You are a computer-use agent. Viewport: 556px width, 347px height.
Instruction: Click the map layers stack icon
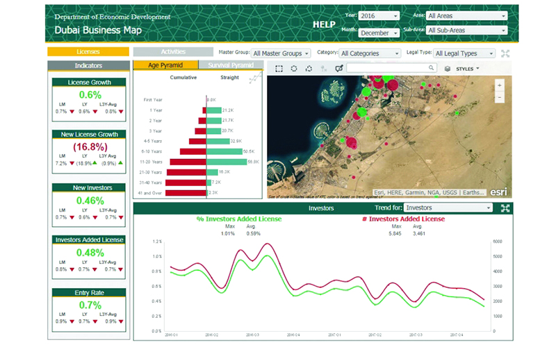(x=448, y=69)
